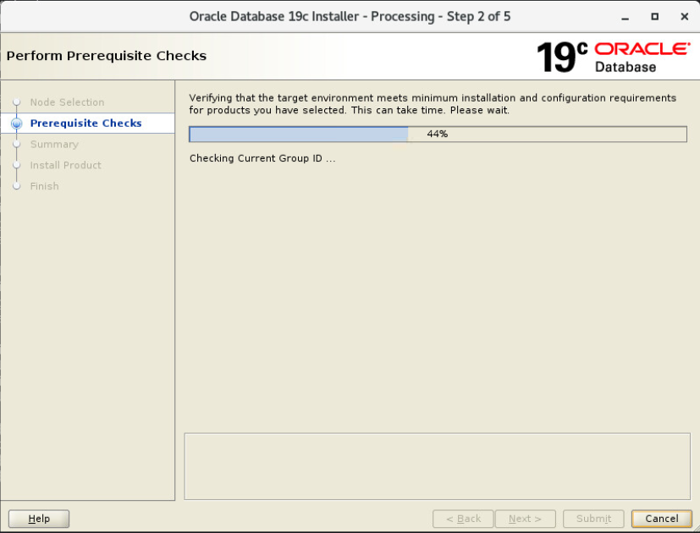Click the Node Selection step bullet icon
The width and height of the screenshot is (700, 533).
tap(17, 102)
